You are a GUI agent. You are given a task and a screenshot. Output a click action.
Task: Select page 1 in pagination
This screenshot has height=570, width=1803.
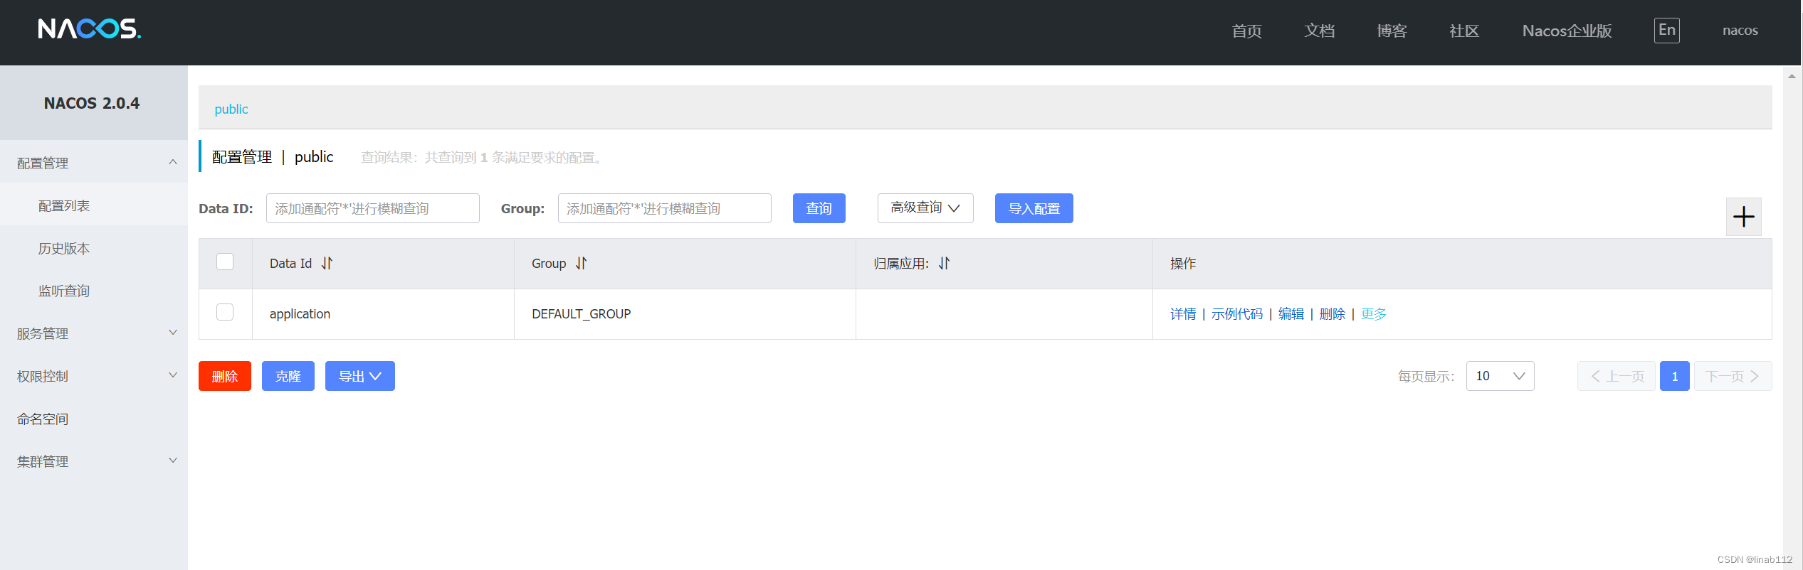(1674, 376)
